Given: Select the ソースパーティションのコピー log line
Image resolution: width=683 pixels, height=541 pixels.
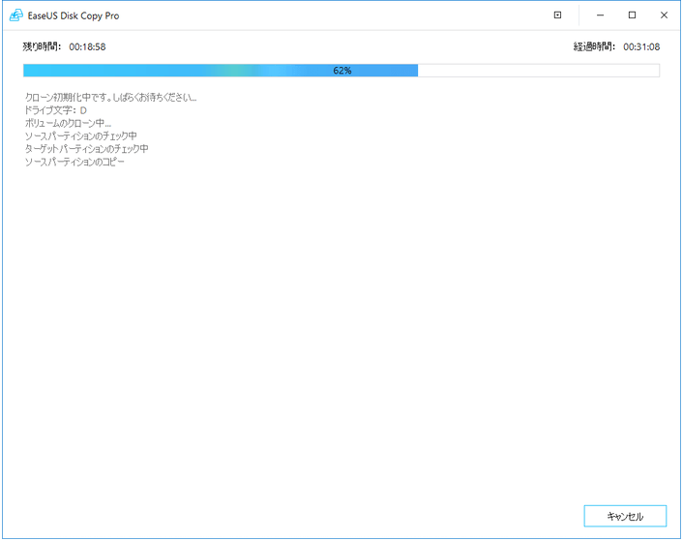Looking at the screenshot, I should click(74, 161).
